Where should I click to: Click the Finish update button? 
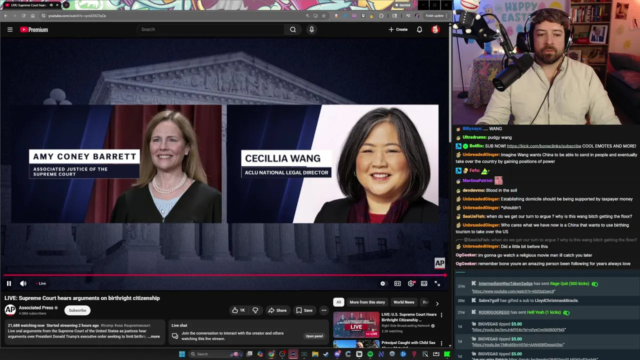(x=436, y=15)
